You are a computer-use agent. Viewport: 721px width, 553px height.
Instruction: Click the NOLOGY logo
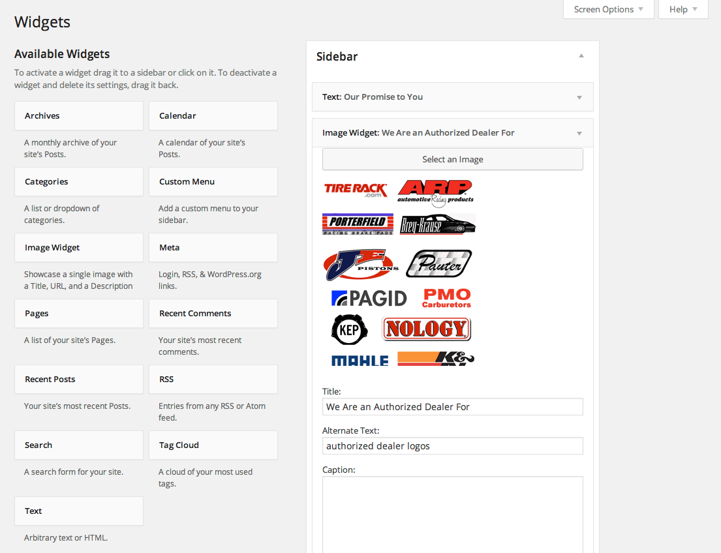(426, 329)
